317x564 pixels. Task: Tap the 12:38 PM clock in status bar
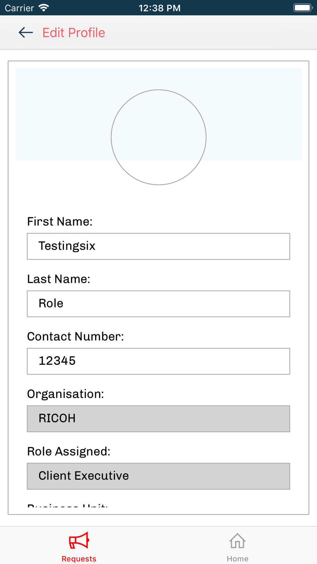[159, 8]
